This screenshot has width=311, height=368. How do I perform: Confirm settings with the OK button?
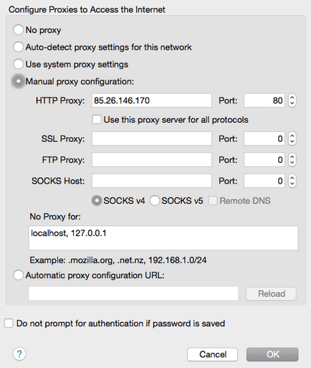pos(272,354)
